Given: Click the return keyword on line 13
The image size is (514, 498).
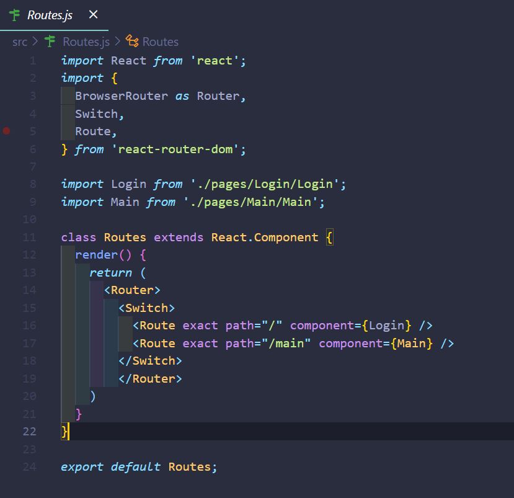Looking at the screenshot, I should point(111,273).
